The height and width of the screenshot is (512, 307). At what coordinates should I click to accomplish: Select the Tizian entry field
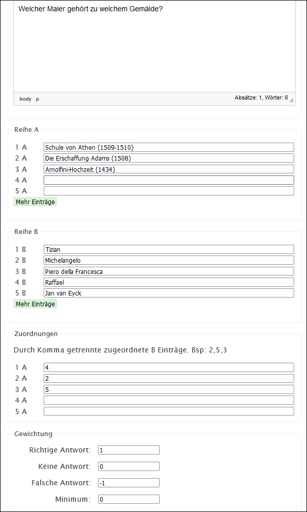coord(169,249)
